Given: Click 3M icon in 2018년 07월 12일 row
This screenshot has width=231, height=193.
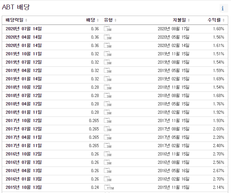Looking at the screenshot, I should (x=108, y=95).
